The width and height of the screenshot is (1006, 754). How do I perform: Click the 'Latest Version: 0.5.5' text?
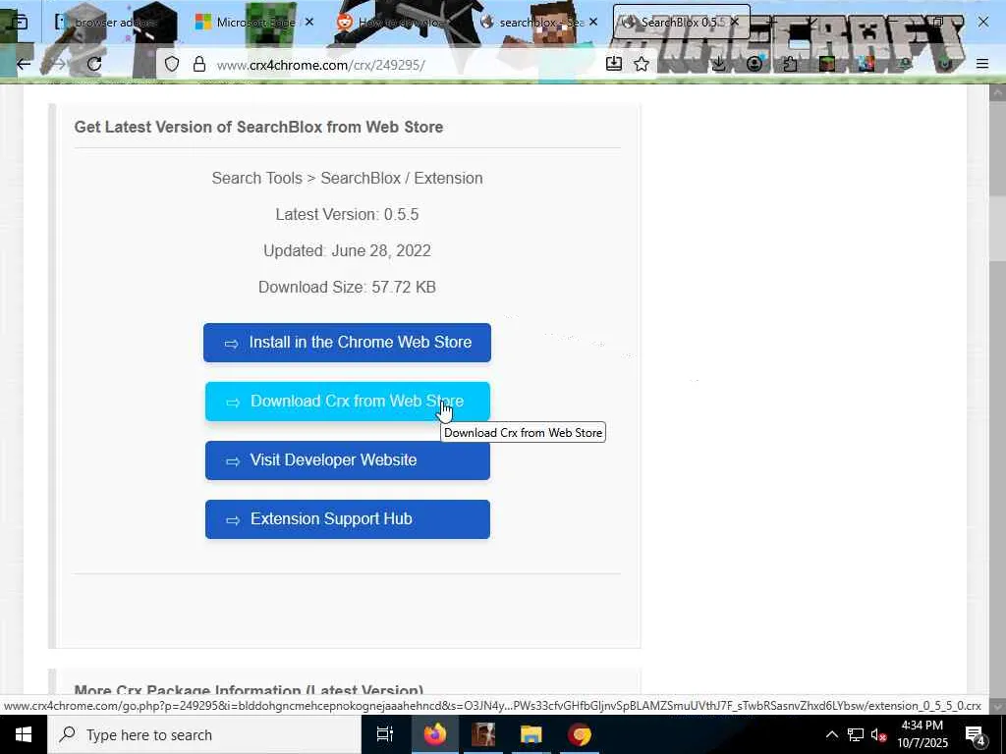pos(347,214)
